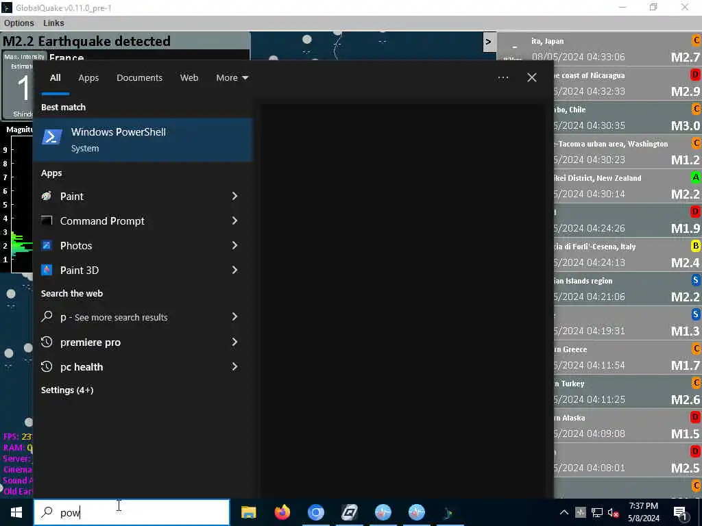
Task: Expand Command Prompt options chevron
Action: [x=234, y=221]
